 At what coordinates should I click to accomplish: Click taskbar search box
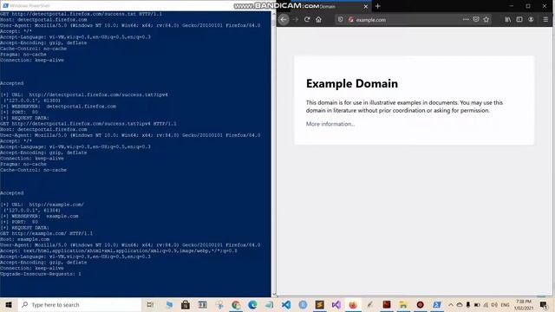coord(79,304)
